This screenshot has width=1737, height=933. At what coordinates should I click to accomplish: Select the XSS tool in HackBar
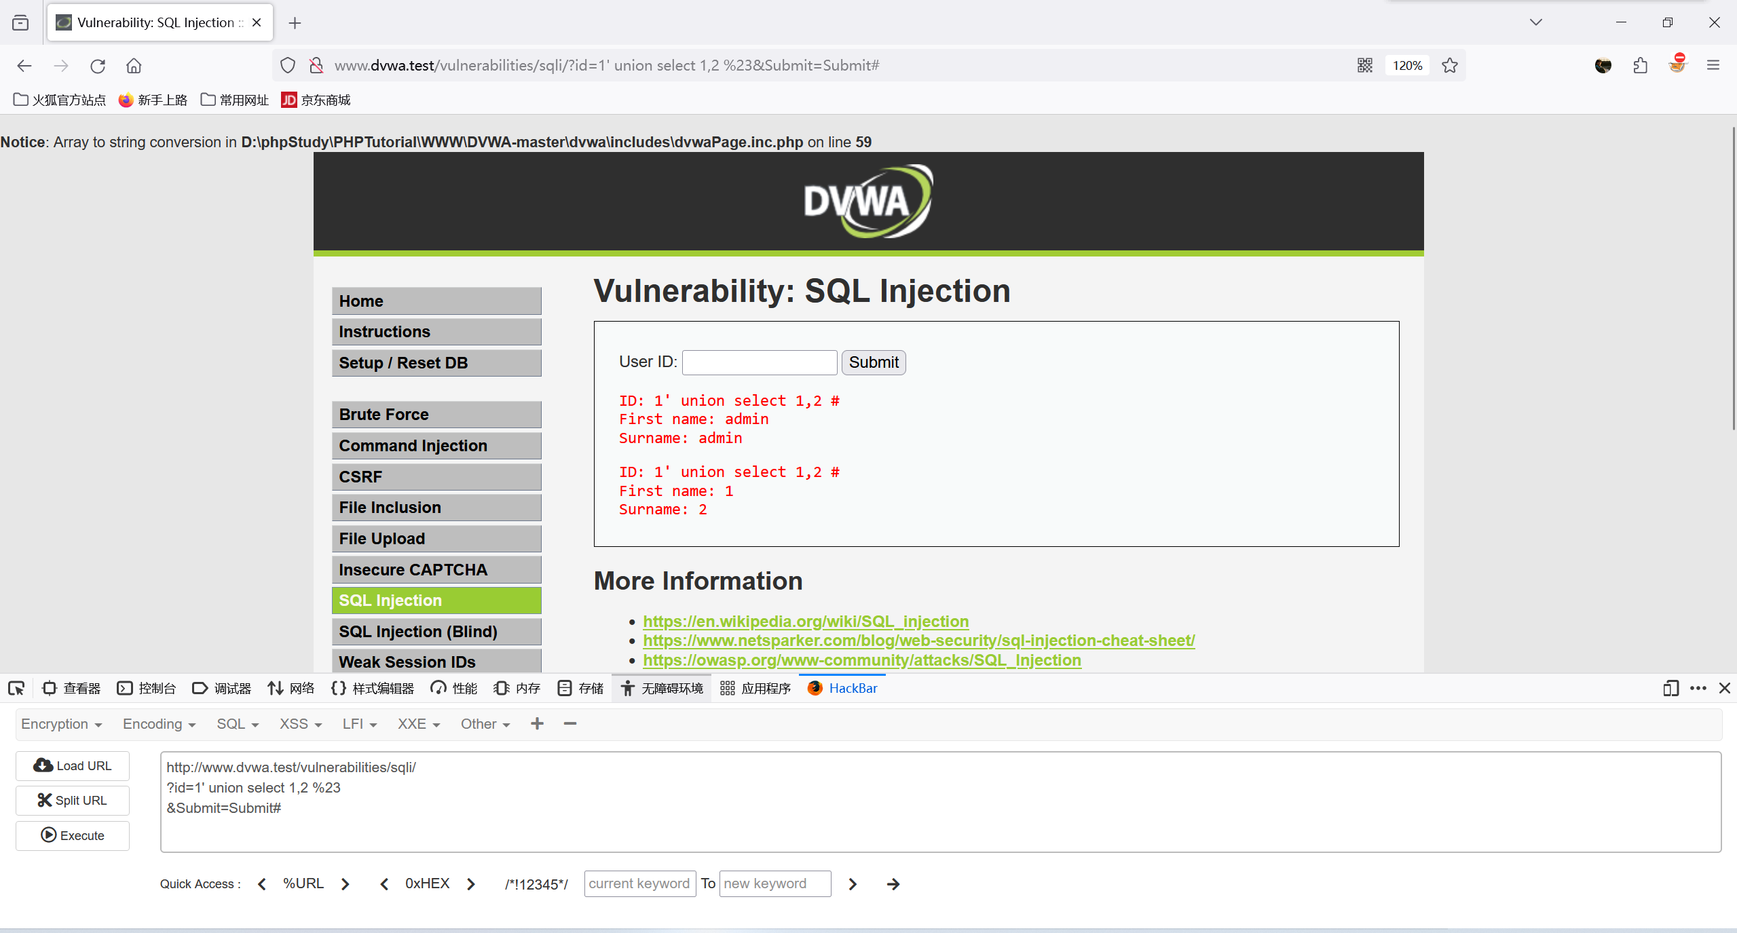coord(297,723)
